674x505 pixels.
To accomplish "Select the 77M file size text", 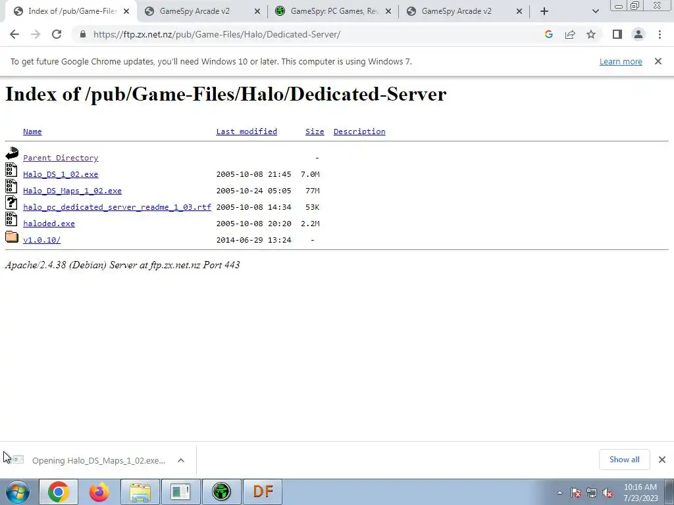I will click(x=313, y=191).
